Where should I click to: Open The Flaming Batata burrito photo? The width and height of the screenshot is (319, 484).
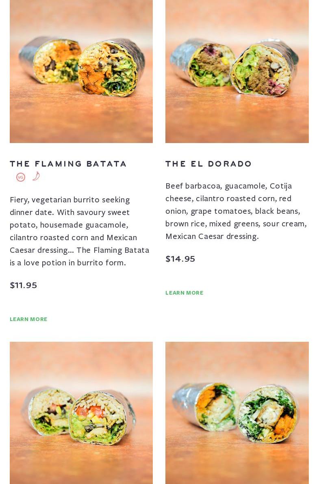click(x=81, y=71)
